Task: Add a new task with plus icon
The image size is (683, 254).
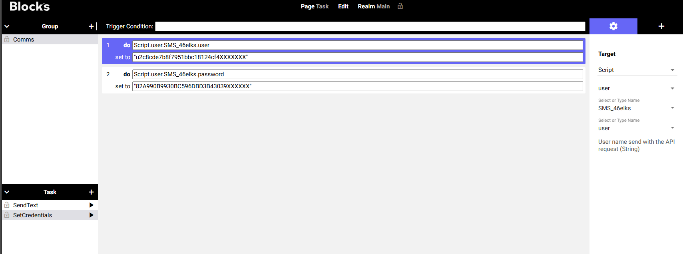Action: (91, 192)
